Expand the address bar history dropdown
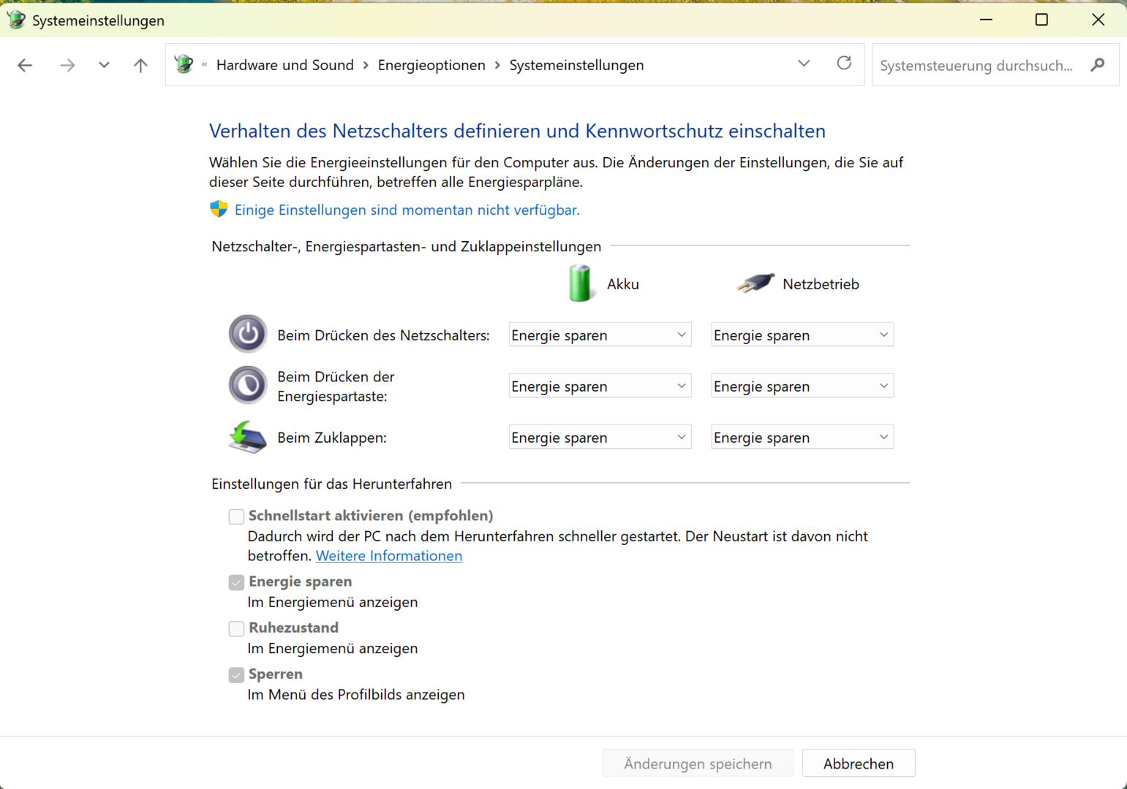 click(804, 64)
